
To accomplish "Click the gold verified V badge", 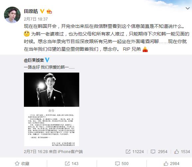I will point(42,11).
